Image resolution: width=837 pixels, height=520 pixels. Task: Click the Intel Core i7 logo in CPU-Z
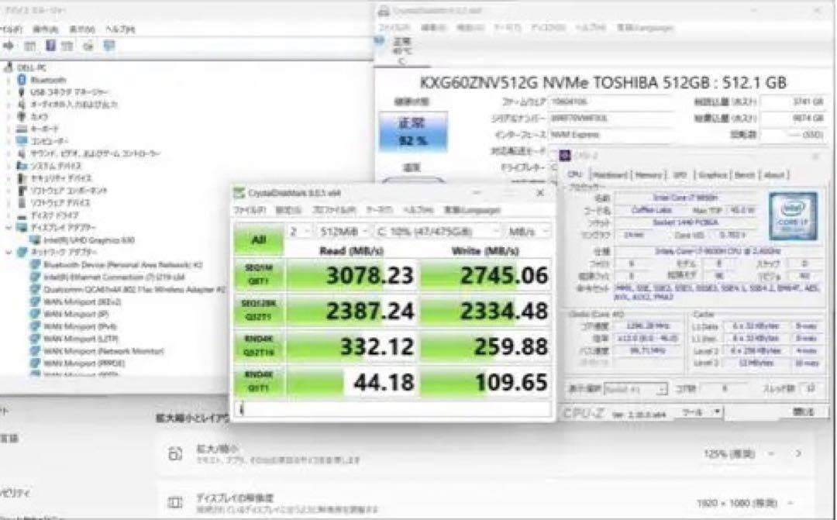click(x=794, y=215)
